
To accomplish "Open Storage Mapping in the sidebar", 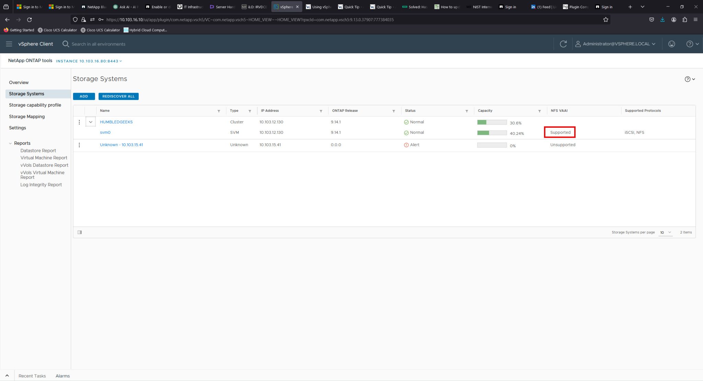I will 27,116.
